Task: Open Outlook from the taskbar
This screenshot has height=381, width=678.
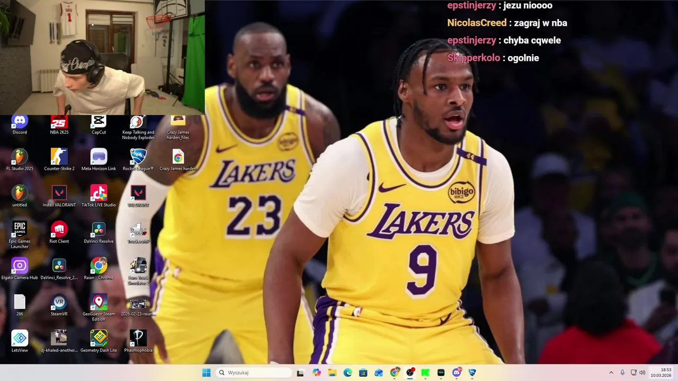Action: [379, 373]
